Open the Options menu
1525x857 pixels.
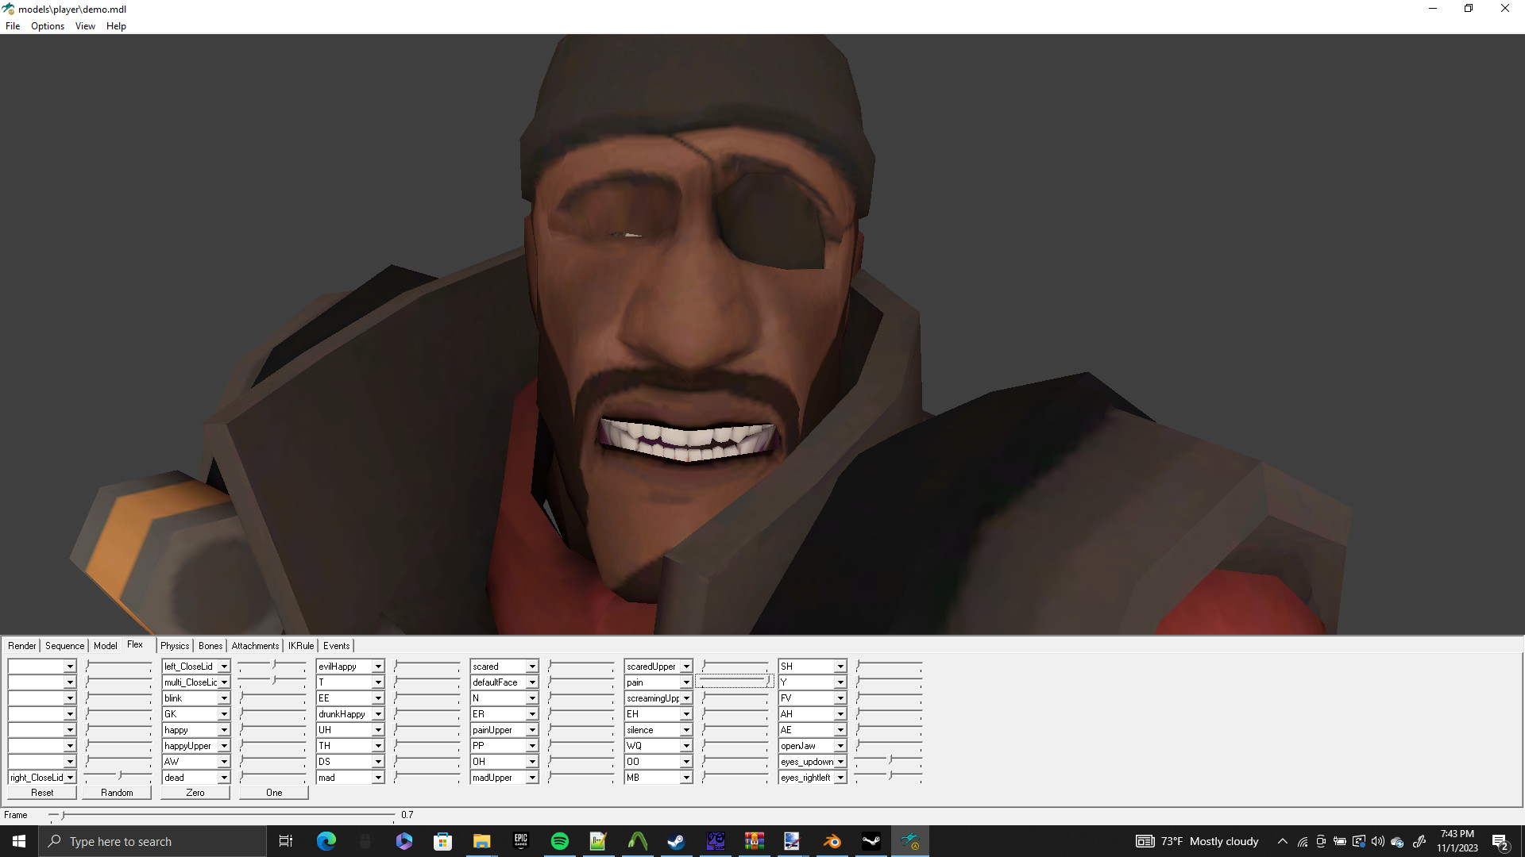47,25
